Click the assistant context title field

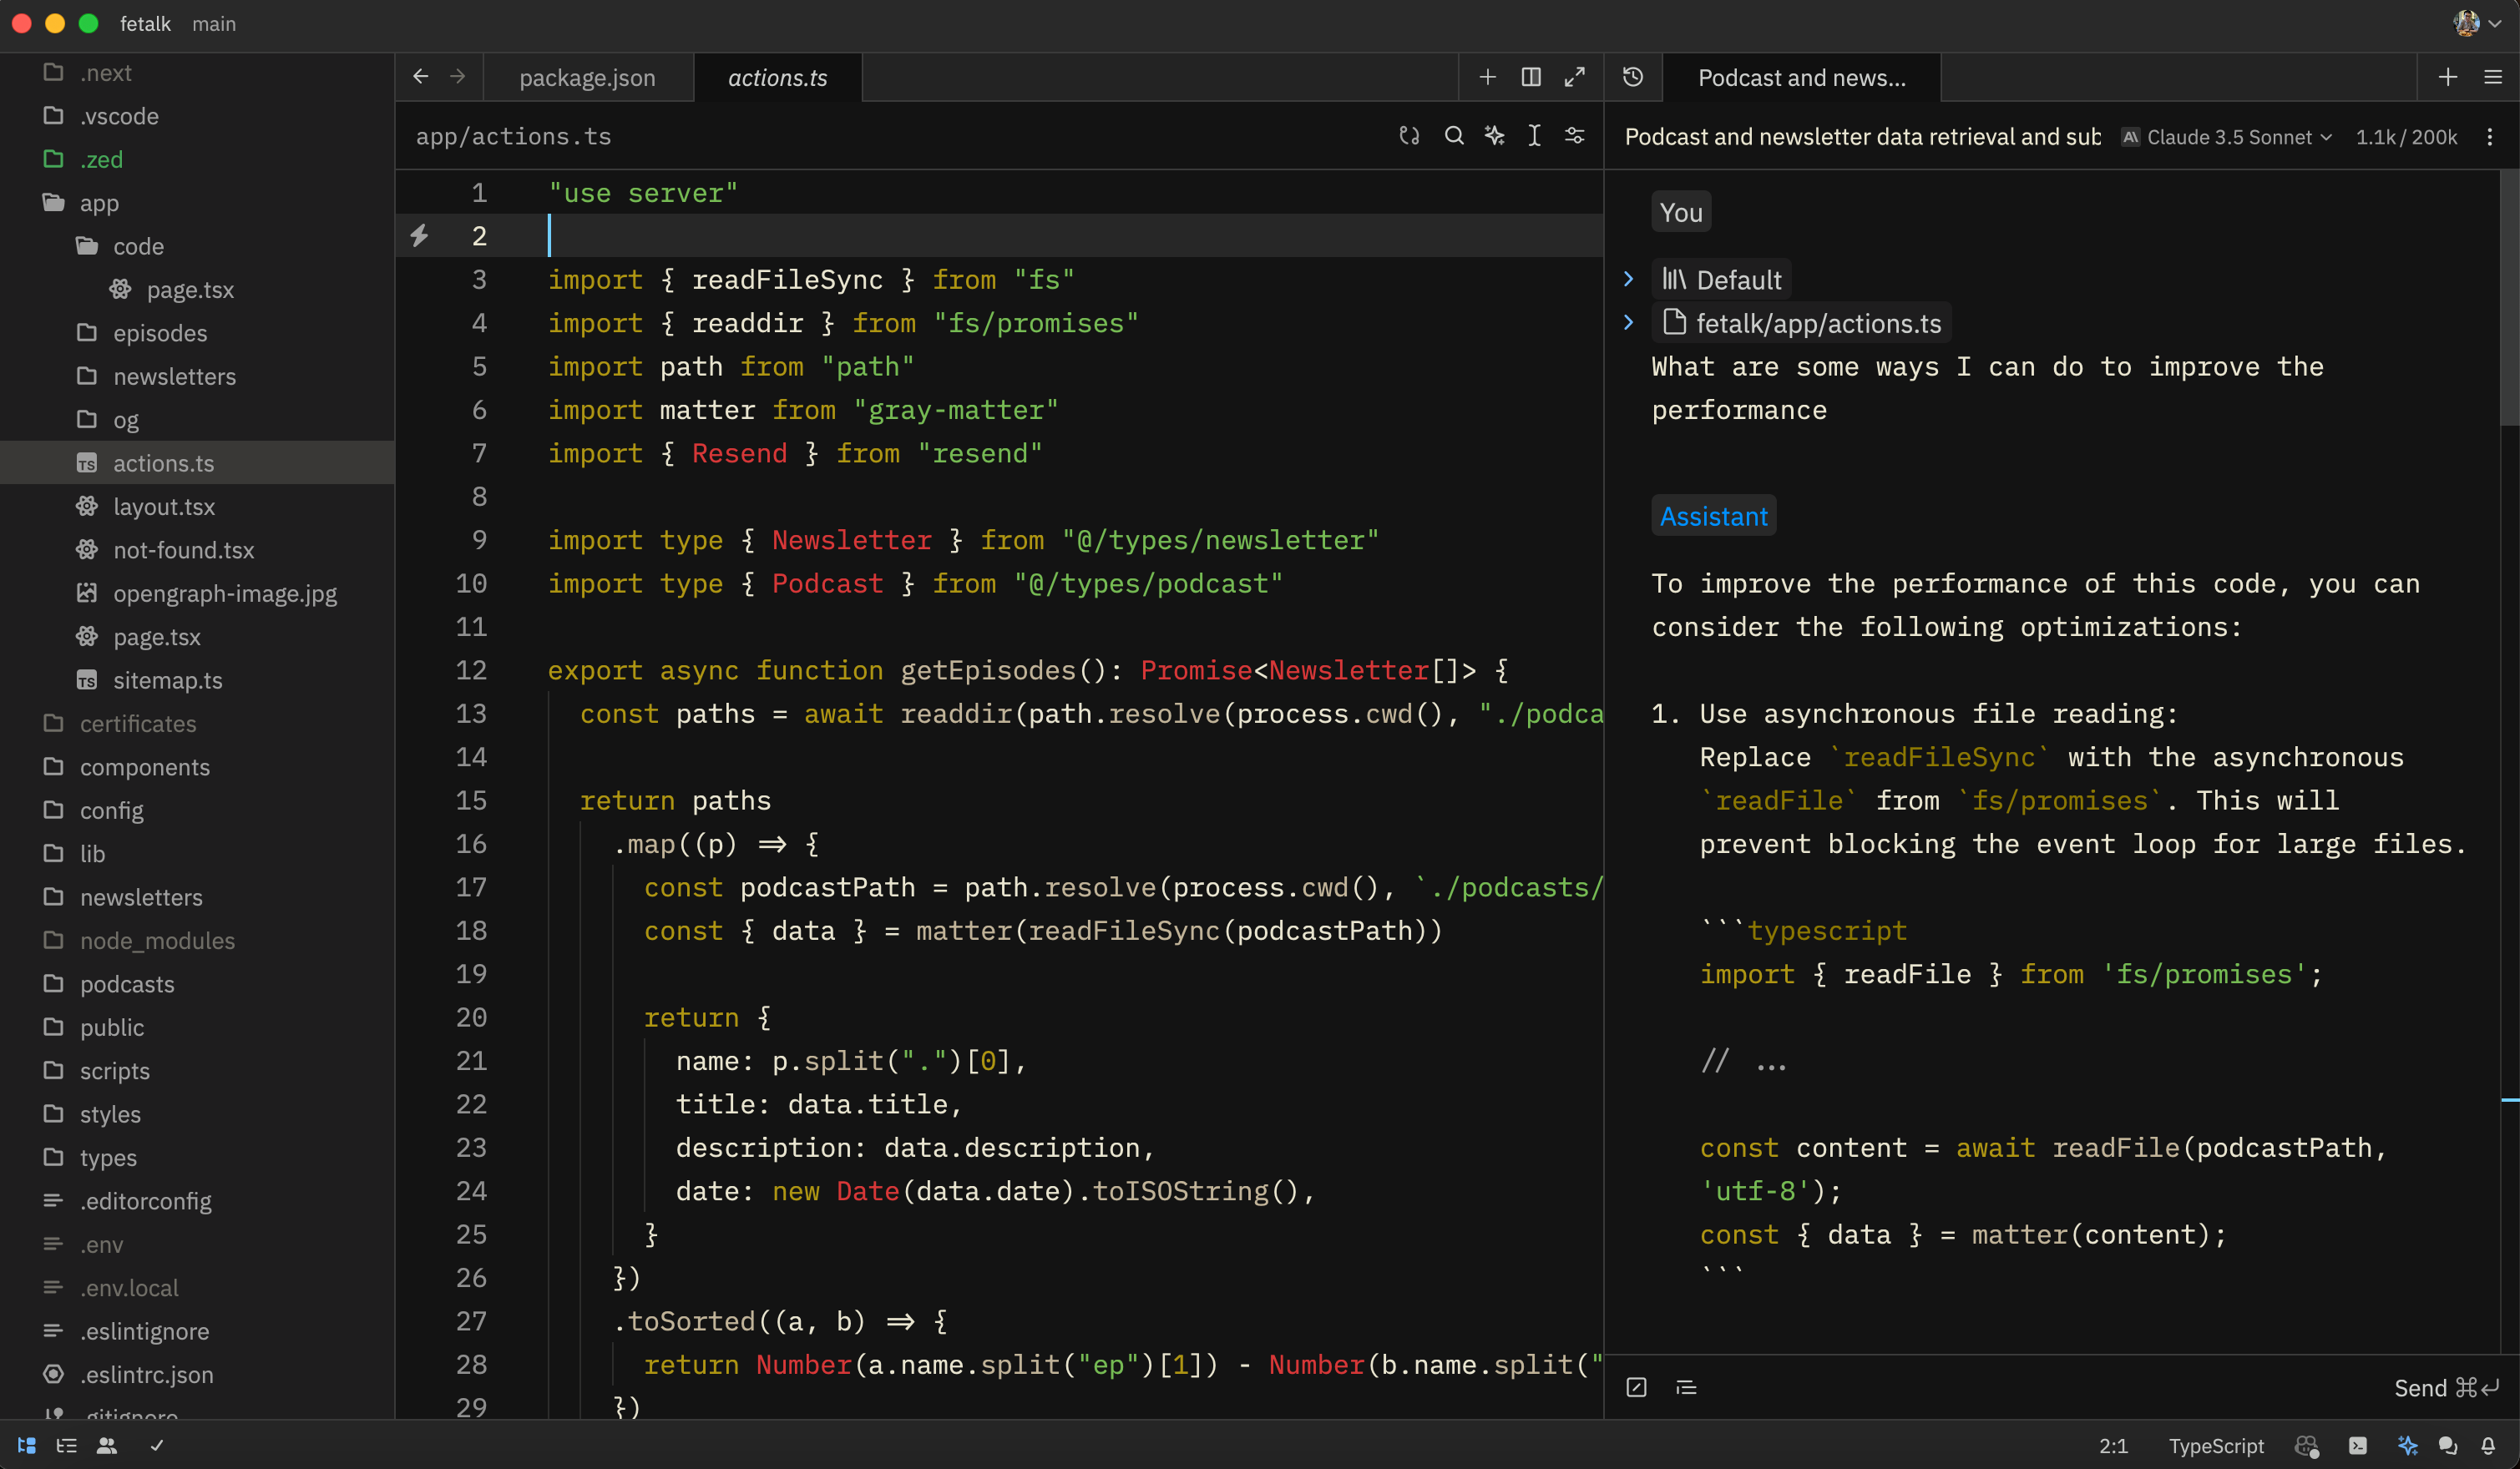tap(1862, 137)
